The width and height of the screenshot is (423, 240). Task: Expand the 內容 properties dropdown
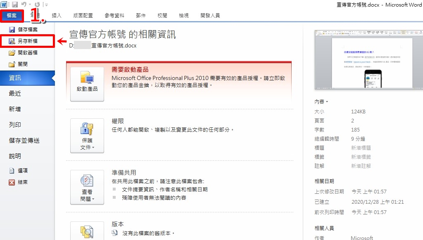(x=321, y=101)
